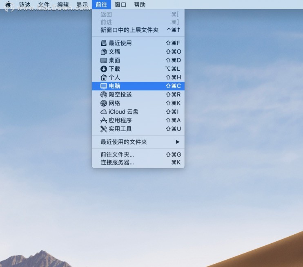Click the 个人 home icon

coord(104,77)
